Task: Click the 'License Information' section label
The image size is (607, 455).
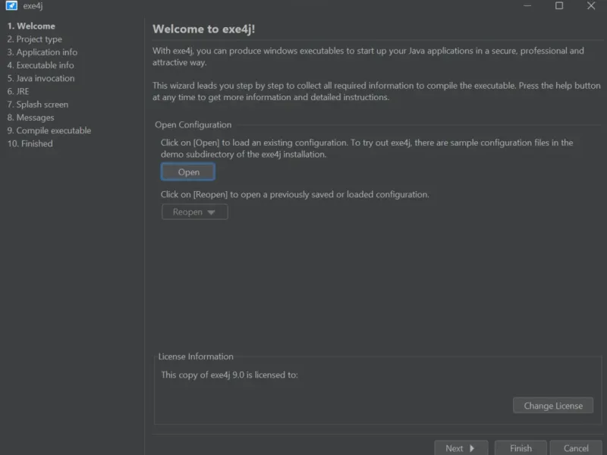Action: [x=196, y=356]
